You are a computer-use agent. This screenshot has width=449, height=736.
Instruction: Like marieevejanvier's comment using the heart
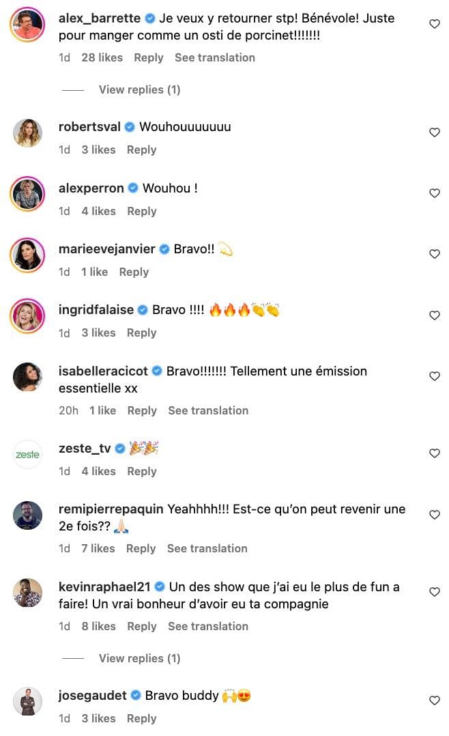435,254
